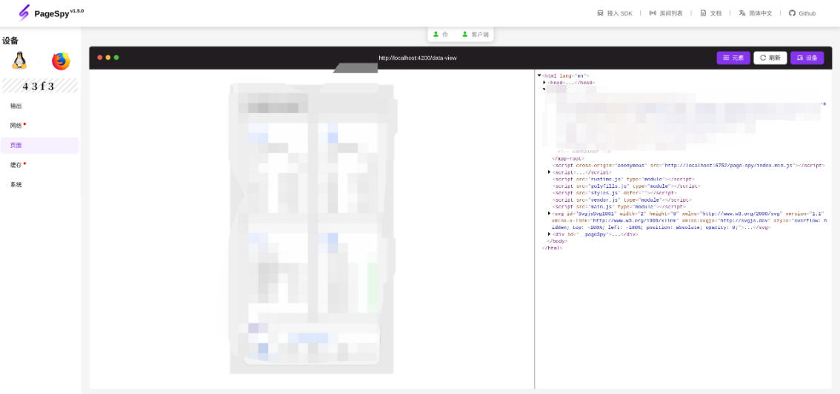Image resolution: width=840 pixels, height=394 pixels.
Task: Click the 设备 sidebar heading
Action: [x=10, y=41]
